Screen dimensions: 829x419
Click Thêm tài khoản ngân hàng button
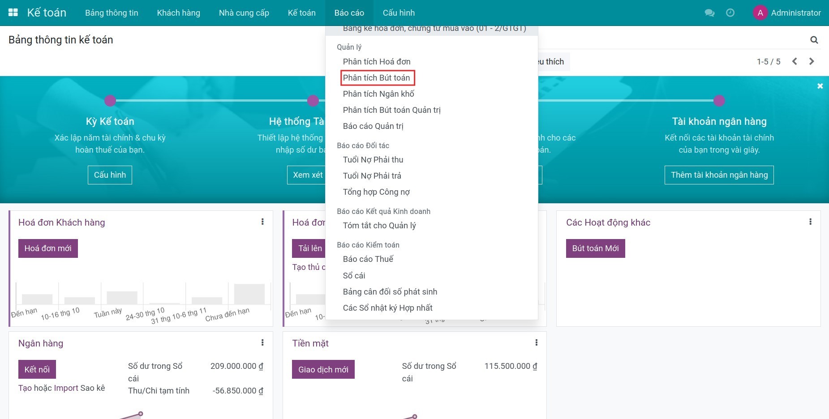pyautogui.click(x=719, y=175)
